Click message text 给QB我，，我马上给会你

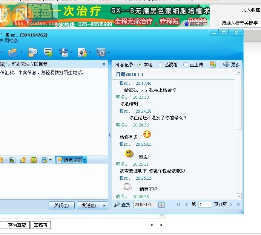tap(150, 90)
